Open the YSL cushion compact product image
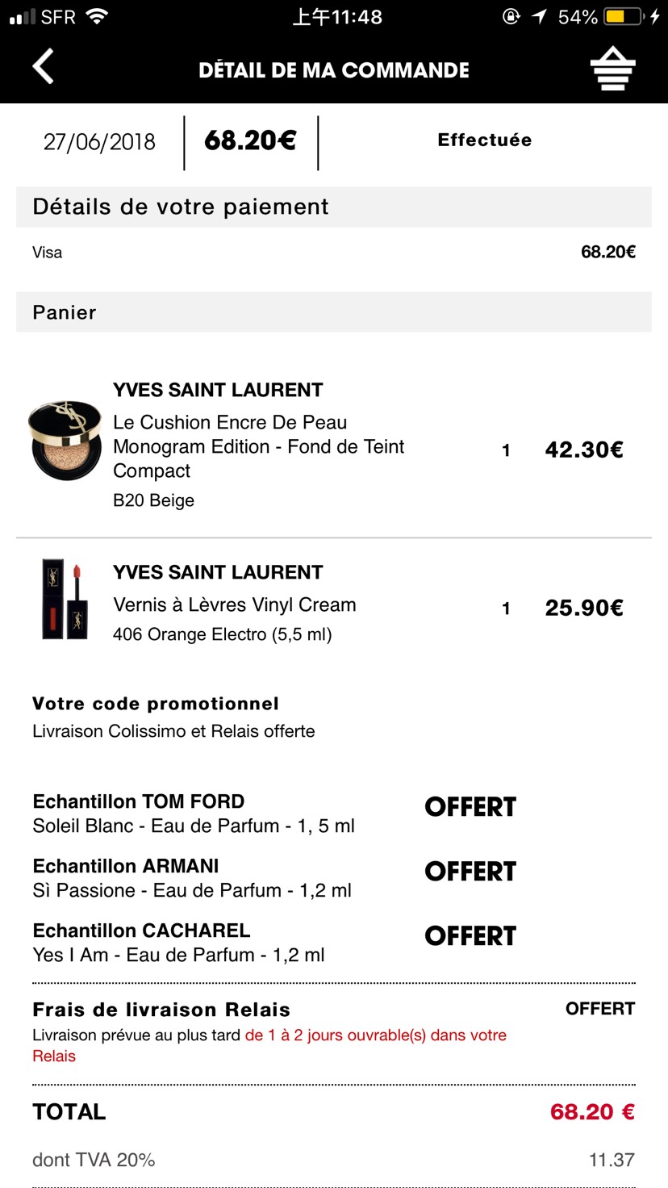668x1188 pixels. pyautogui.click(x=65, y=440)
